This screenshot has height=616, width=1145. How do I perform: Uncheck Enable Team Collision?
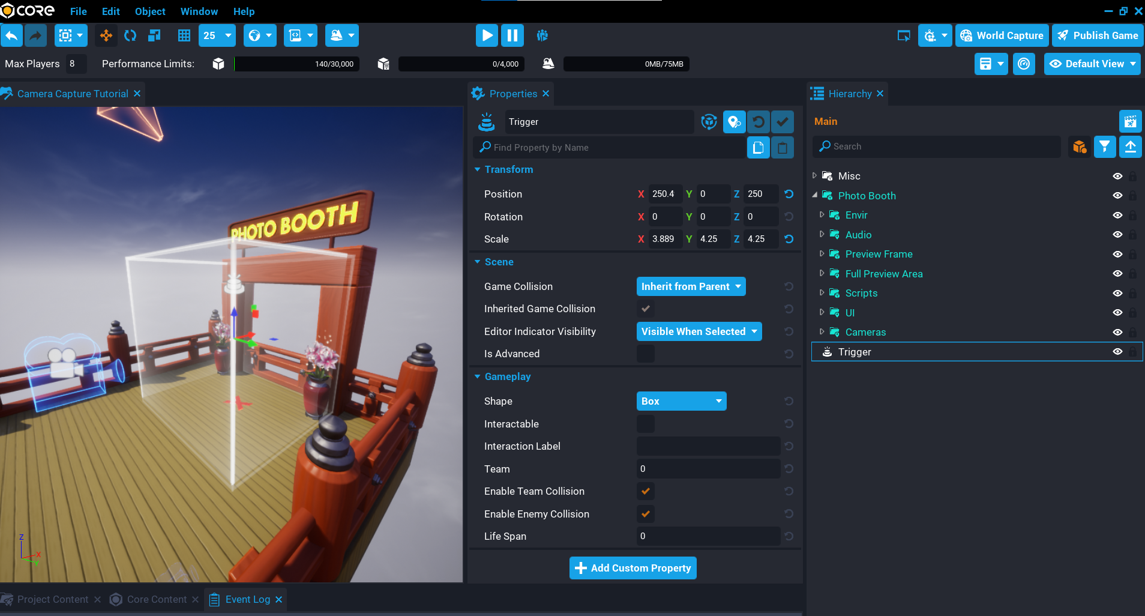coord(646,491)
